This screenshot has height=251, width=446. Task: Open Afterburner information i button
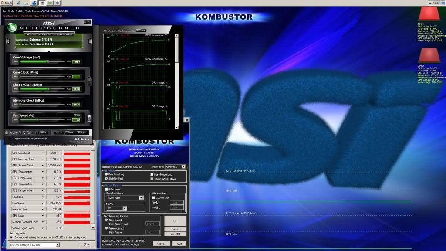(x=90, y=41)
